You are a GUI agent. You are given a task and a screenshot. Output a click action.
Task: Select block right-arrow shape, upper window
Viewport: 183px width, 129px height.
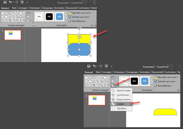click(x=21, y=17)
